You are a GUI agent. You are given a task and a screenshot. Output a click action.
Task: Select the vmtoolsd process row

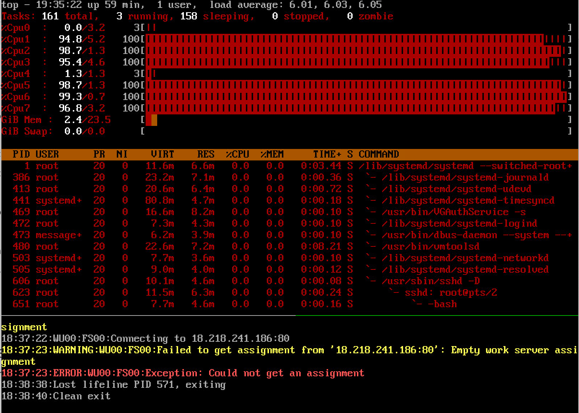click(290, 246)
